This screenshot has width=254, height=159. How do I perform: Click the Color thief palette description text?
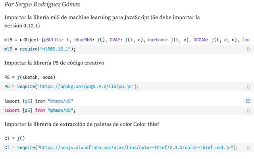coord(82,124)
